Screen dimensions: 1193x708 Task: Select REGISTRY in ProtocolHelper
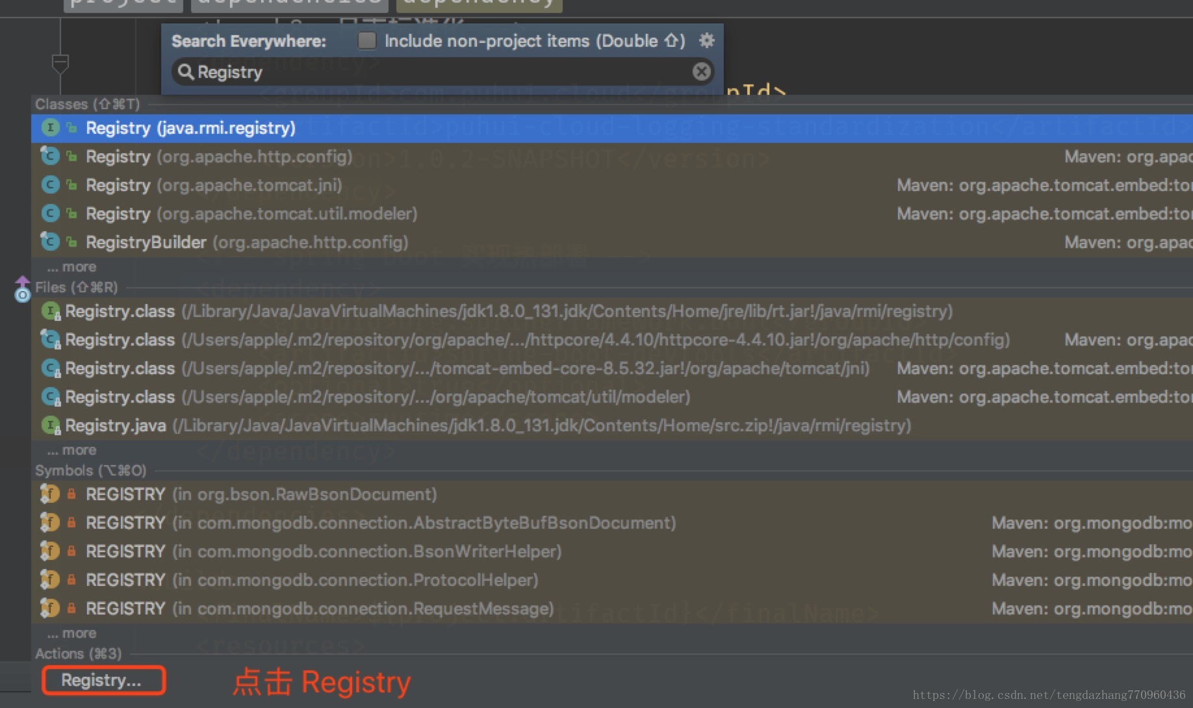click(x=611, y=580)
